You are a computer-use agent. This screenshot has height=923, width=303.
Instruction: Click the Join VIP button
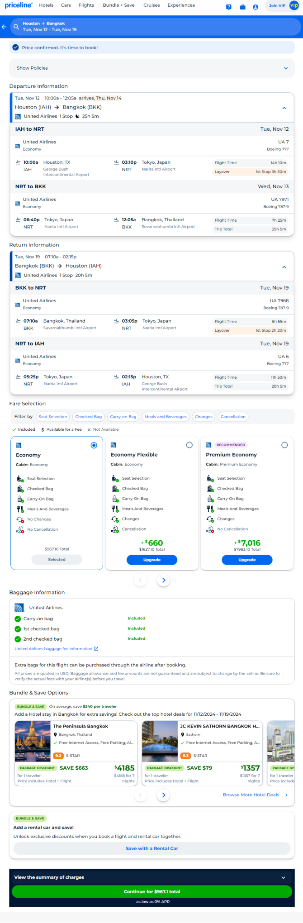coord(283,6)
